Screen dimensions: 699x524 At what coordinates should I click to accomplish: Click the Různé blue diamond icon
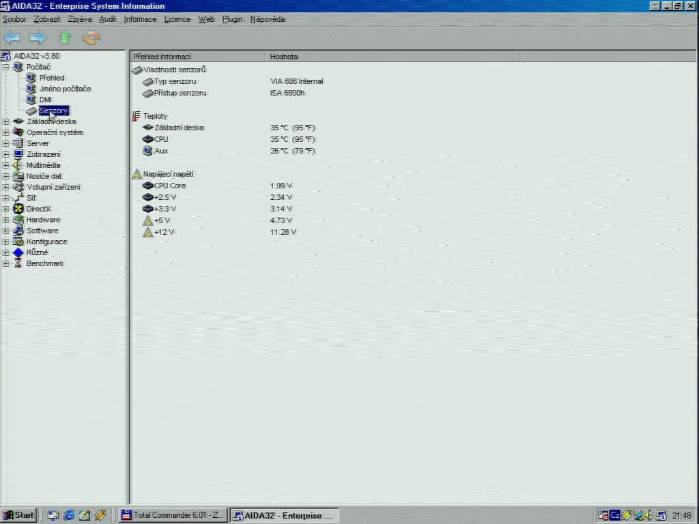pyautogui.click(x=18, y=252)
